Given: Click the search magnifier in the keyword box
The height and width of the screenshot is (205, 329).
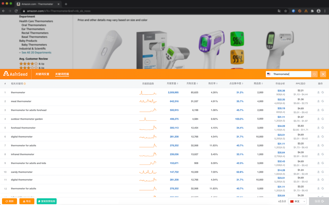Looking at the screenshot, I should click(314, 74).
